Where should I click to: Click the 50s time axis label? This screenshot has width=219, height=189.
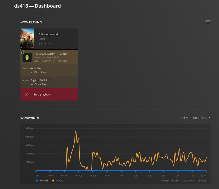click(x=135, y=175)
